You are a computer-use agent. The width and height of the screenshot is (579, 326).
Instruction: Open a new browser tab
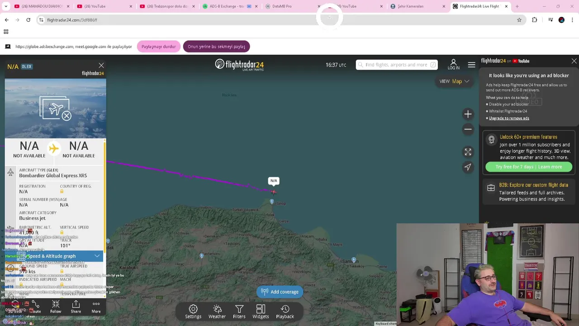[x=517, y=6]
